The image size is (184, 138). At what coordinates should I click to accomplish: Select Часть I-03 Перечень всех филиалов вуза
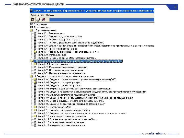coord(58,40)
